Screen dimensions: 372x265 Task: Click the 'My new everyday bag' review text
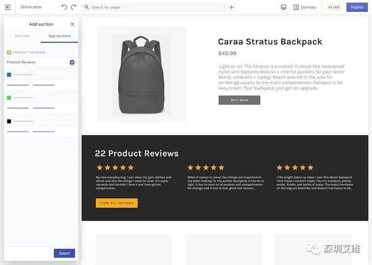point(133,183)
